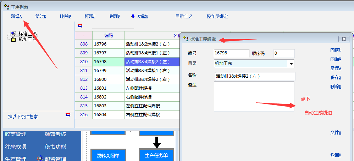Screen dimensions: 354x161
Task: Click the swap-arrows icon above the table
Action: (x=80, y=25)
